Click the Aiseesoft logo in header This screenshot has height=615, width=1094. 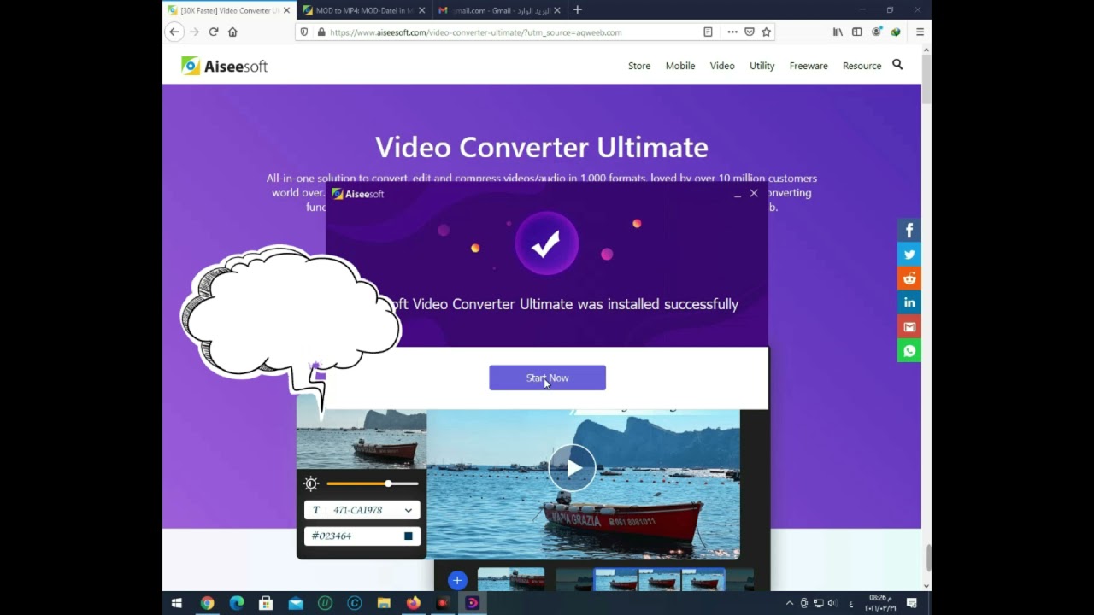click(x=225, y=66)
